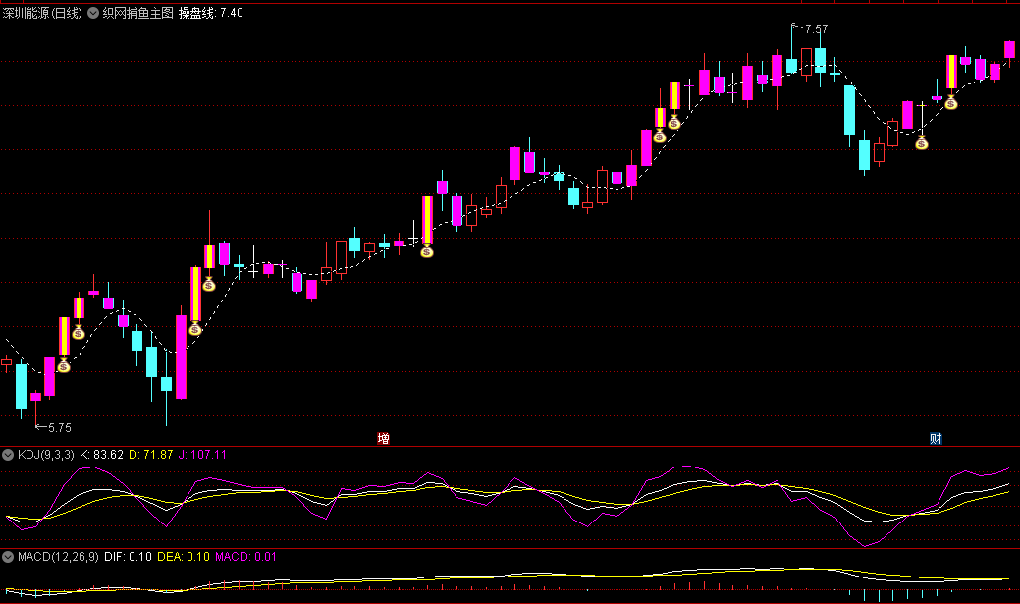Click the 操盘线: 7.40 value
Image resolution: width=1020 pixels, height=604 pixels.
(x=211, y=13)
